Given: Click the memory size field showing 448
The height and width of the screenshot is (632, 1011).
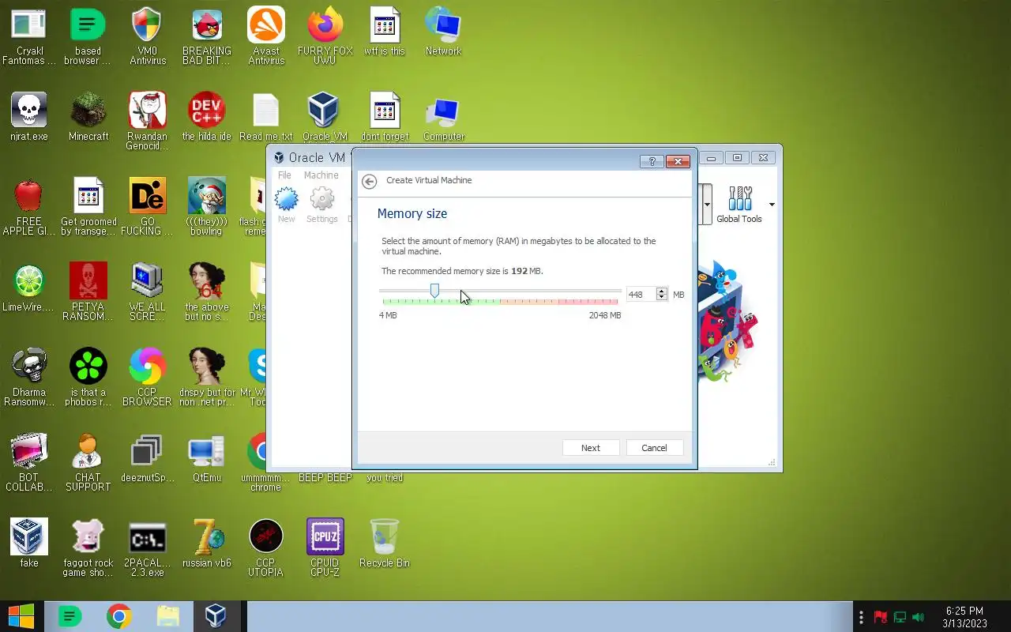Looking at the screenshot, I should click(641, 295).
